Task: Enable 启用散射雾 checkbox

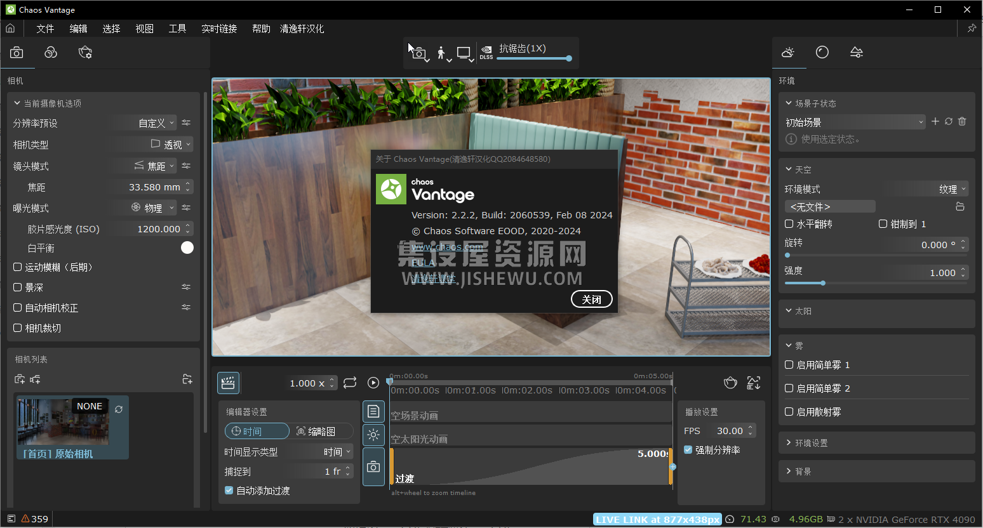Action: pyautogui.click(x=789, y=412)
